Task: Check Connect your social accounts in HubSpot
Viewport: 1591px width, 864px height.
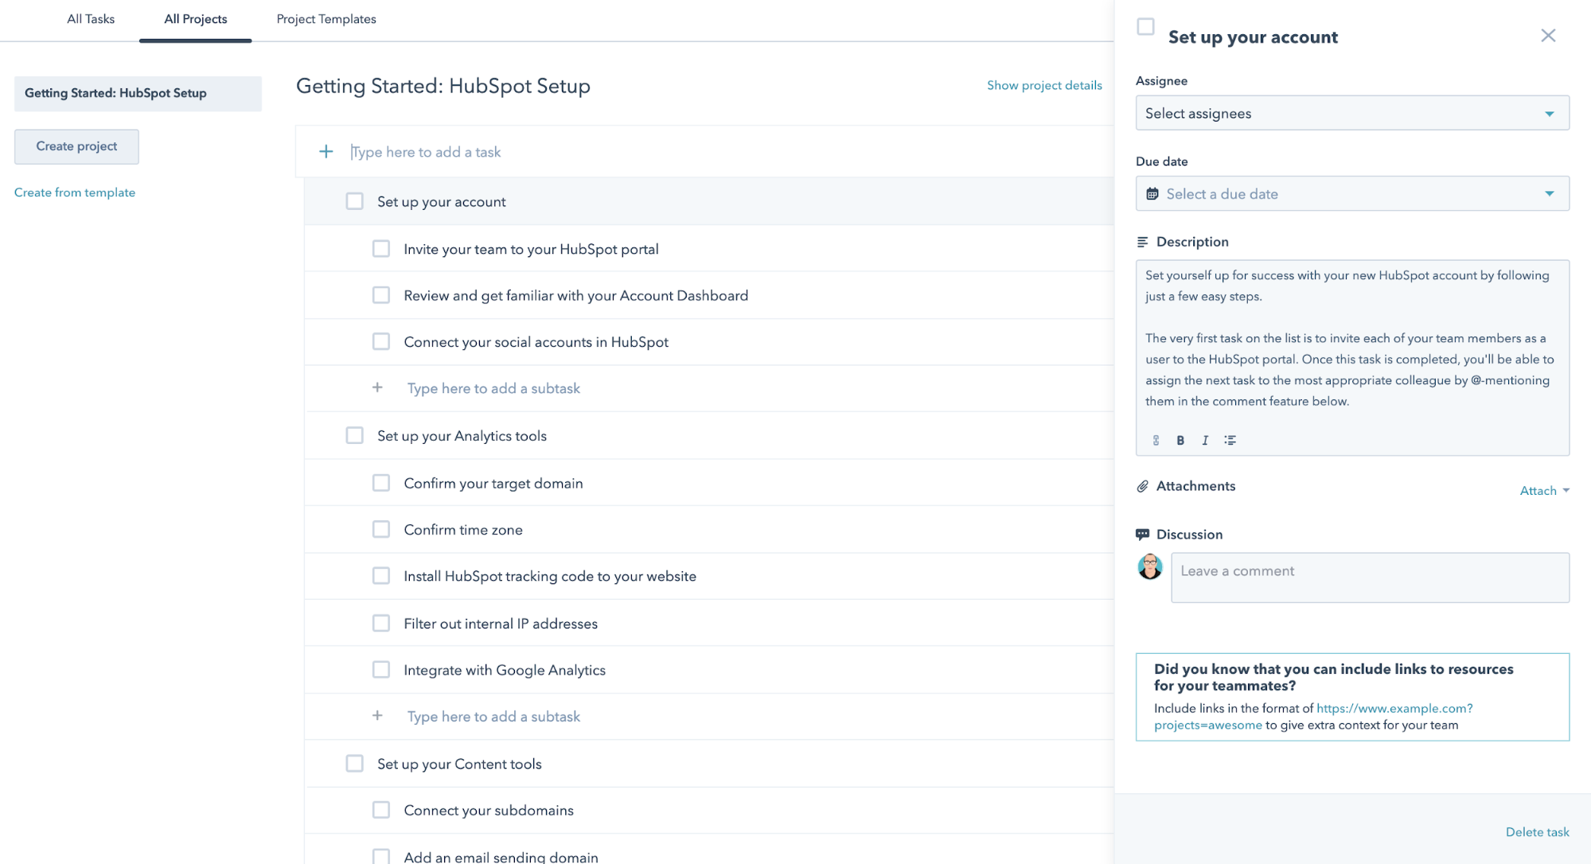Action: (381, 341)
